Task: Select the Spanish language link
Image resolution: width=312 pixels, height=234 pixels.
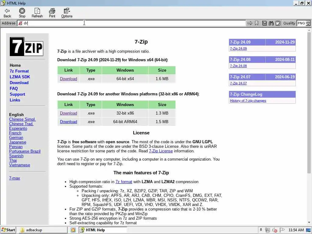Action: (x=16, y=156)
